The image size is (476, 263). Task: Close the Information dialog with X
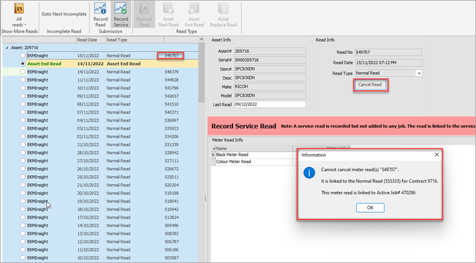tap(436, 155)
